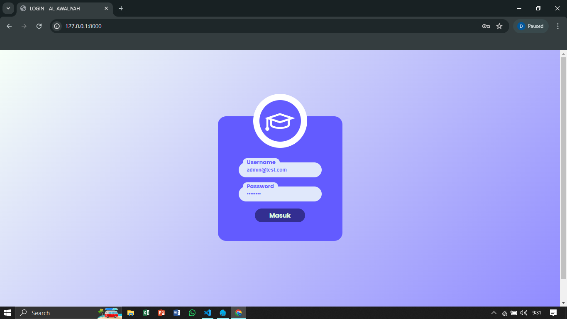Show hidden system tray icons
This screenshot has height=319, width=567.
point(494,313)
